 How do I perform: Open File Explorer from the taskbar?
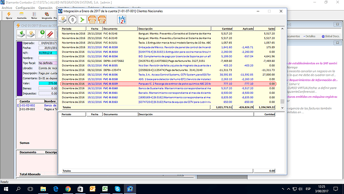pos(43,189)
